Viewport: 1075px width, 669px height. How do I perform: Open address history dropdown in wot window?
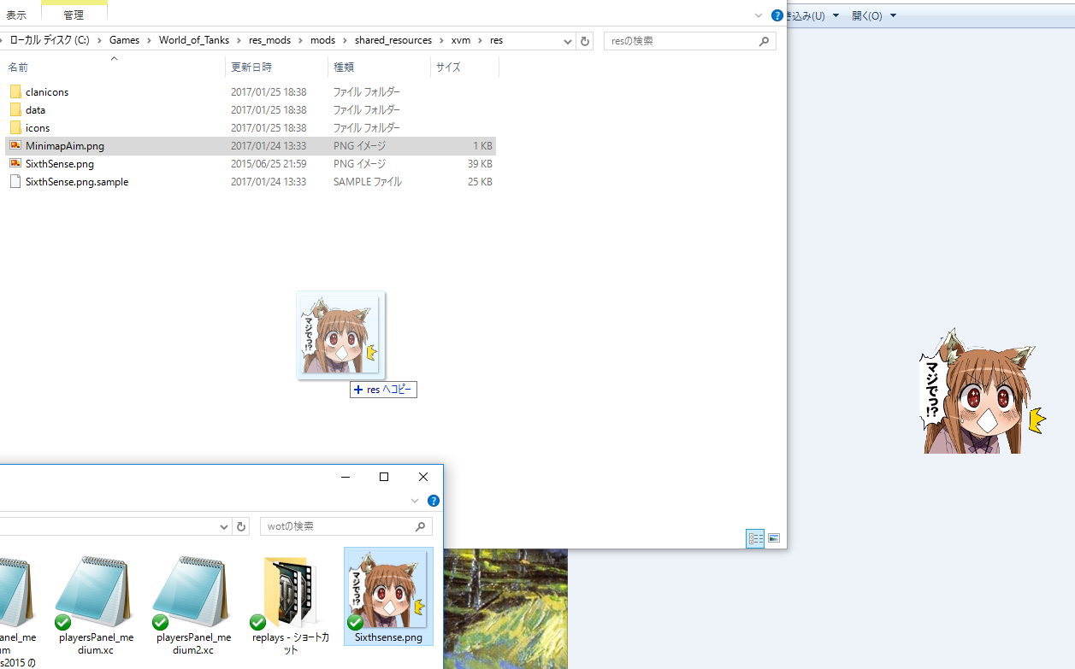pos(225,526)
